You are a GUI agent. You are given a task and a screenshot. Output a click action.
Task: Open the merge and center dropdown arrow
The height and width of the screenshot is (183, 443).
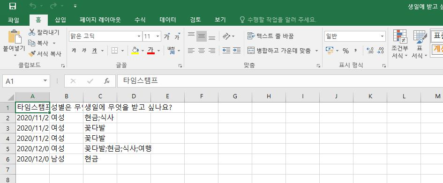316,51
